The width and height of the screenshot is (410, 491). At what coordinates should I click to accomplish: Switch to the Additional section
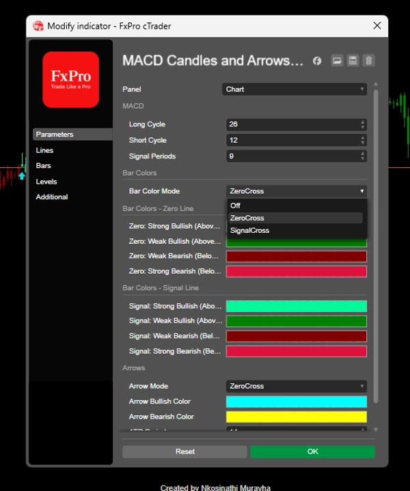point(52,197)
